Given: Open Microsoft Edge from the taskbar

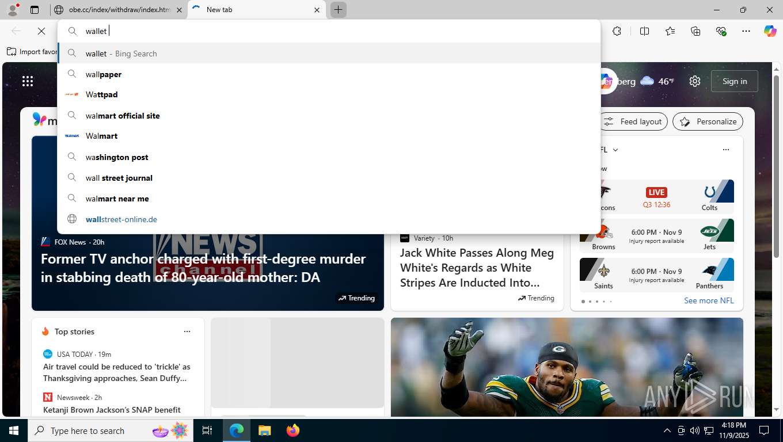Looking at the screenshot, I should [x=237, y=430].
